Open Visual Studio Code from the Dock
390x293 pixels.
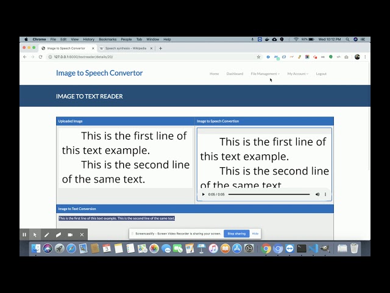click(x=313, y=248)
